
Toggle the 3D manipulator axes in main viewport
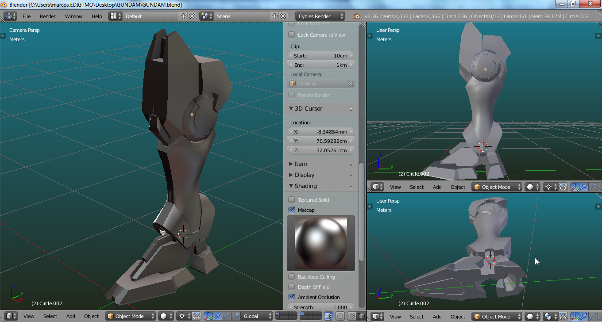click(208, 316)
